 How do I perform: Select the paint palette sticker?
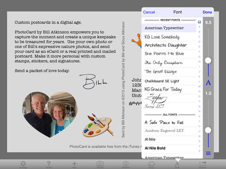point(98,125)
